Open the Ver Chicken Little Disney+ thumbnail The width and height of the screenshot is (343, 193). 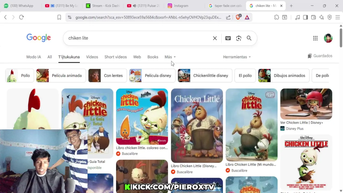[x=306, y=104]
